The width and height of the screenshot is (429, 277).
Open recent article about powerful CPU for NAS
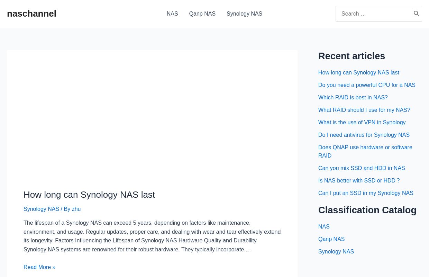pyautogui.click(x=367, y=85)
